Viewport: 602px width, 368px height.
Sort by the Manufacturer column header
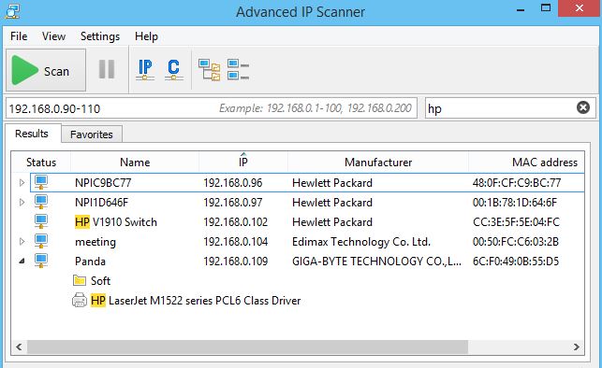click(x=378, y=163)
